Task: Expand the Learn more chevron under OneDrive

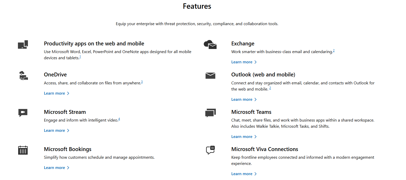Action: [x=68, y=93]
